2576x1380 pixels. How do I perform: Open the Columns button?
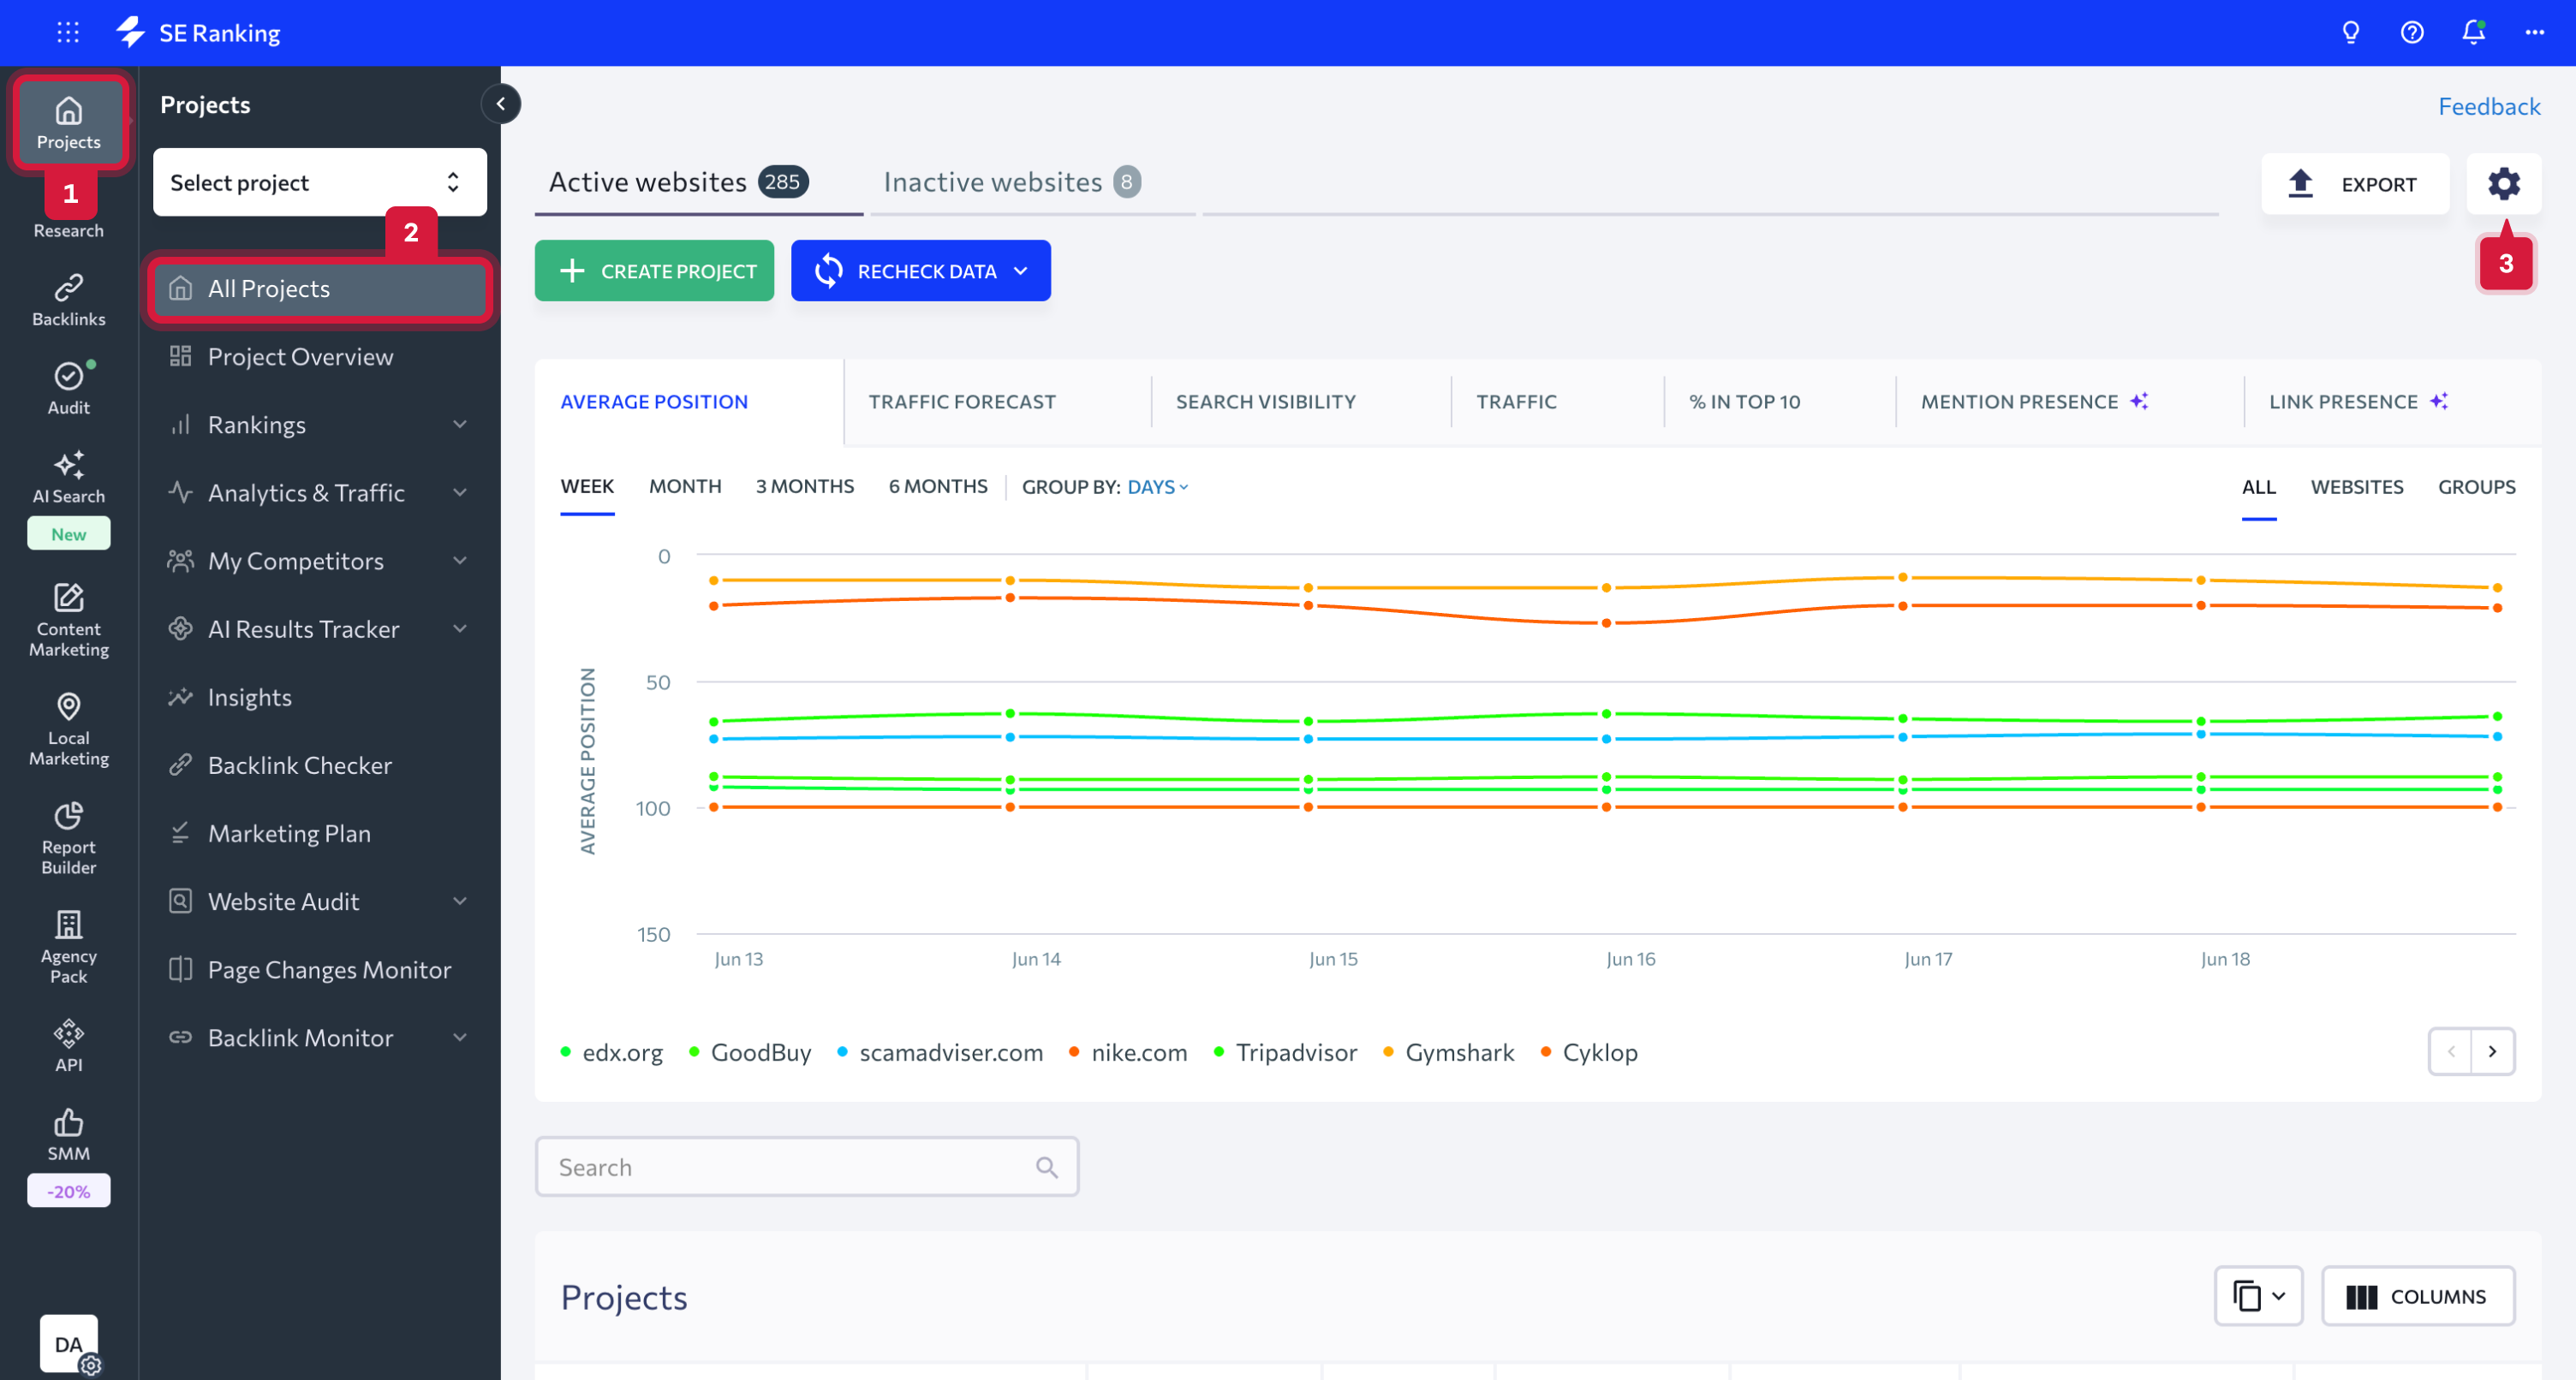(x=2417, y=1296)
